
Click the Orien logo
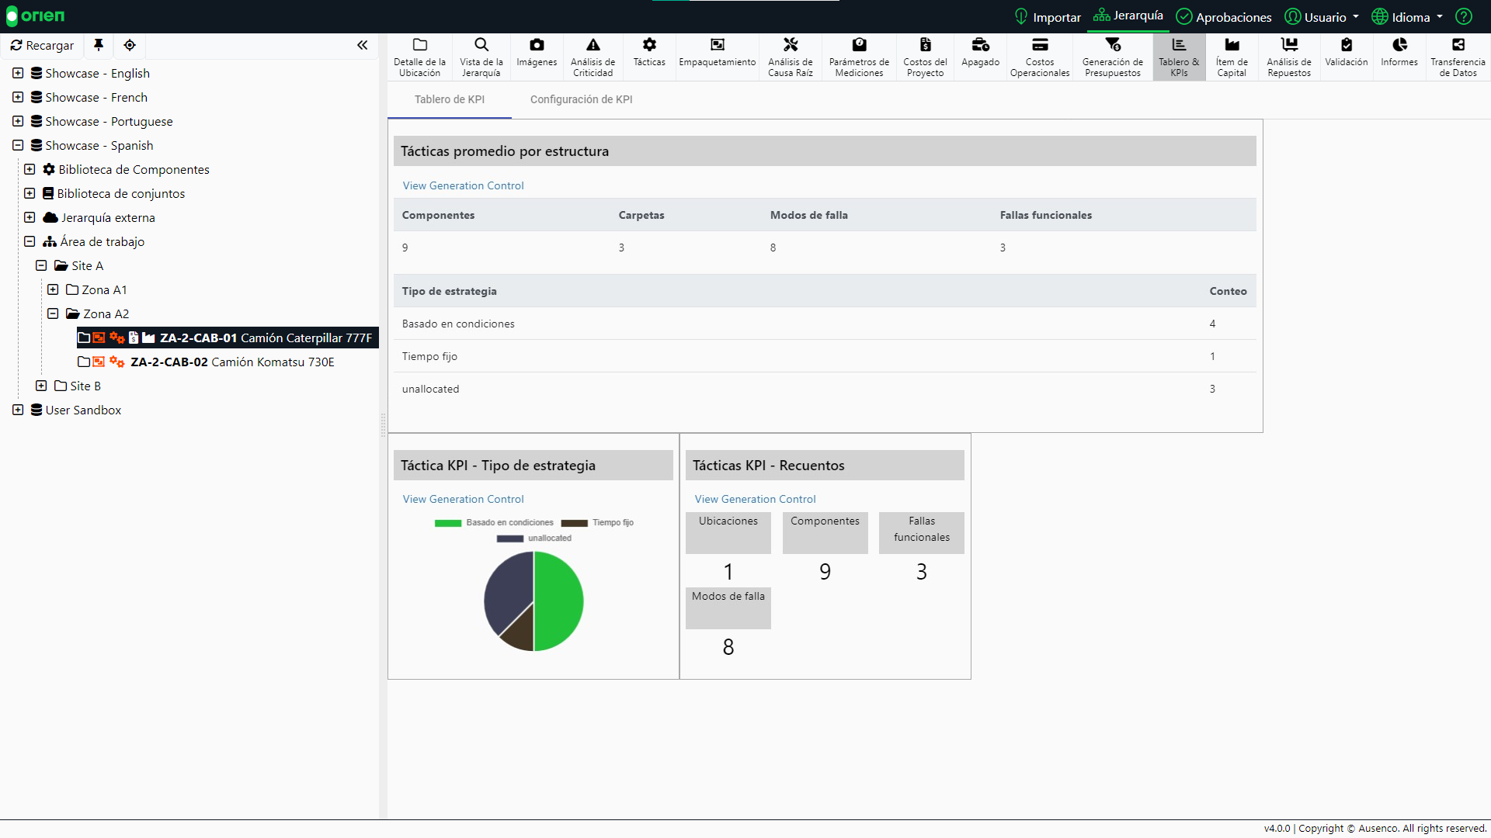coord(36,16)
